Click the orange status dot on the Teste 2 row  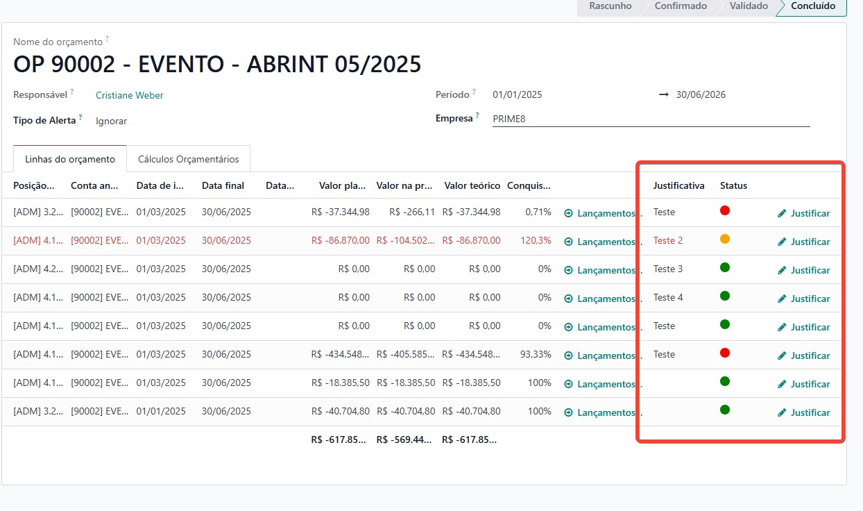725,239
